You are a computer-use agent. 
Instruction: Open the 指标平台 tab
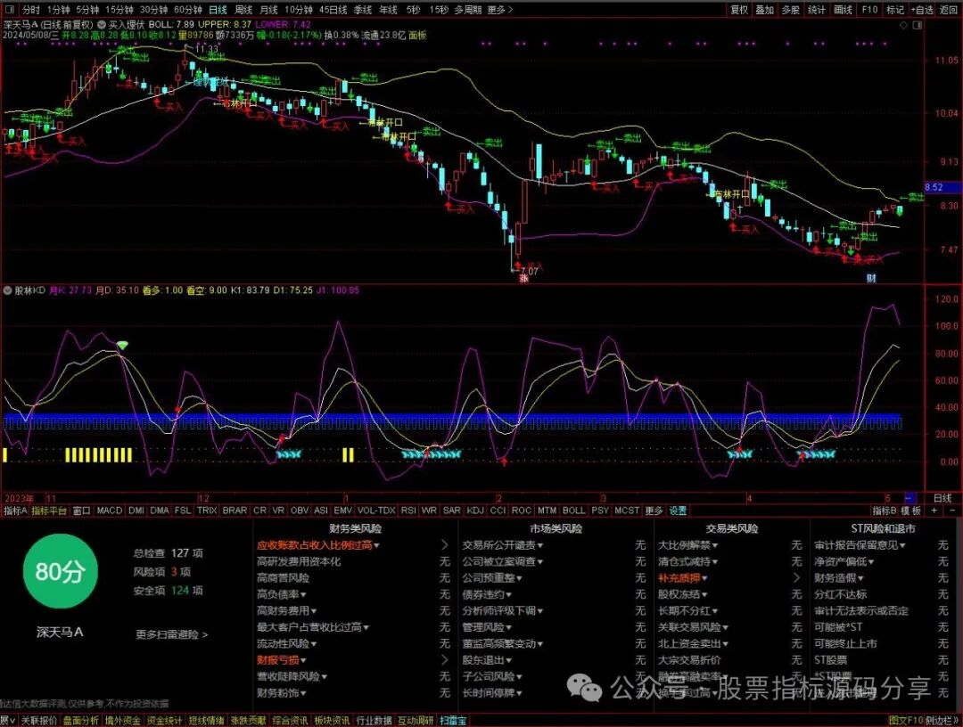(49, 511)
